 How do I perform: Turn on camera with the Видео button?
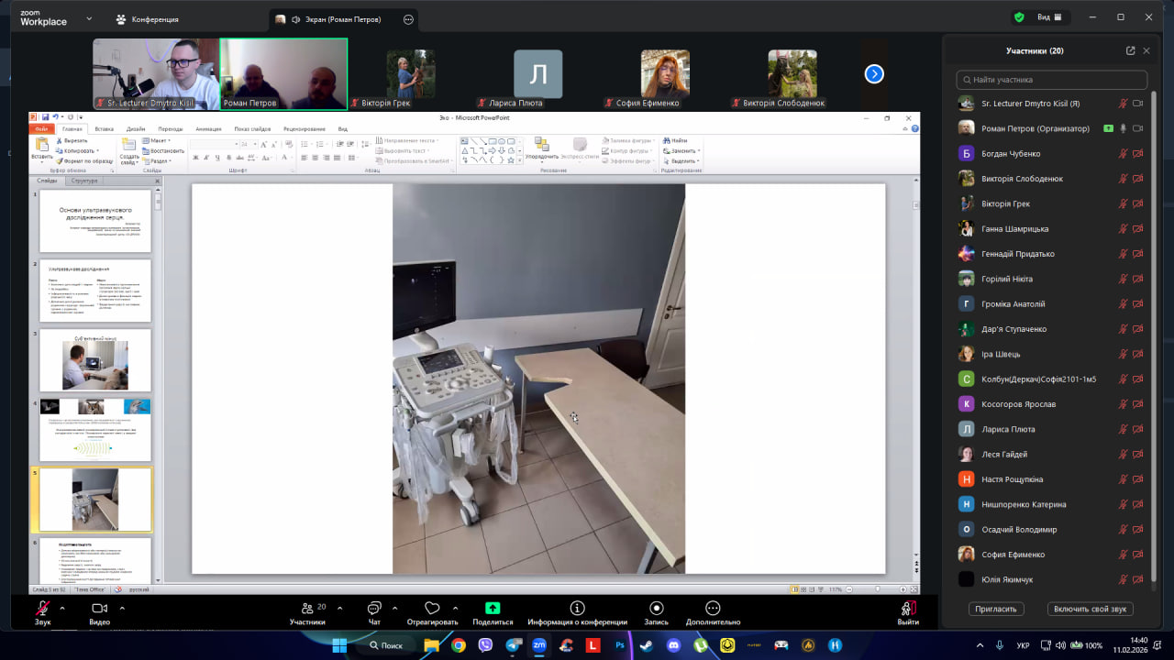pyautogui.click(x=99, y=609)
